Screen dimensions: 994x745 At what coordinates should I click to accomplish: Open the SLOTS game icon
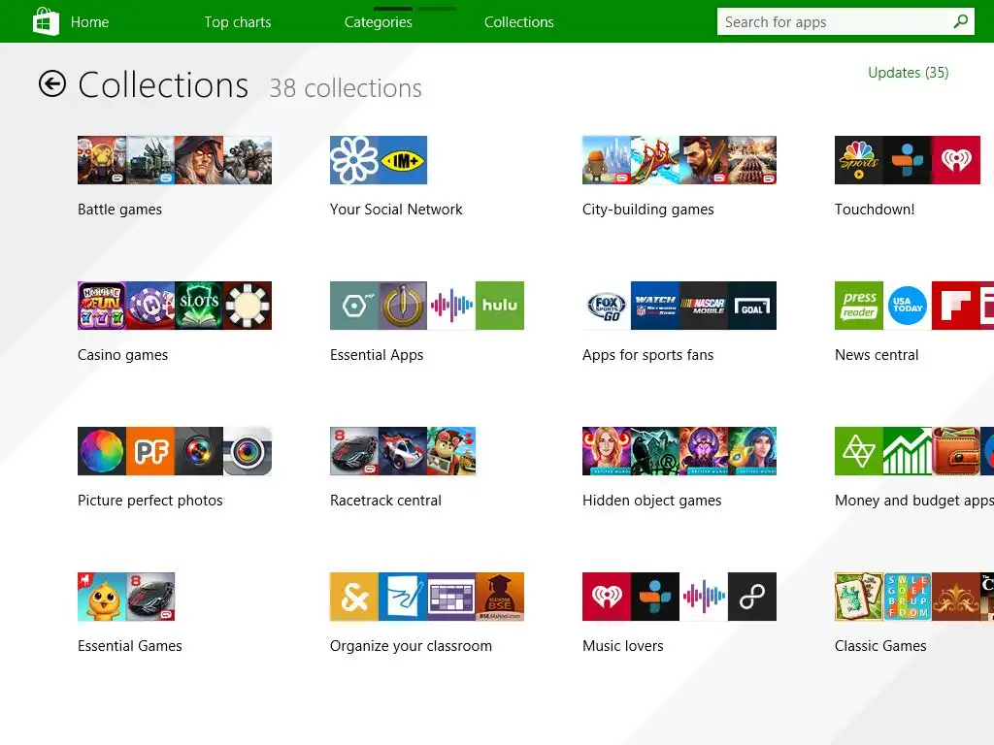point(198,306)
